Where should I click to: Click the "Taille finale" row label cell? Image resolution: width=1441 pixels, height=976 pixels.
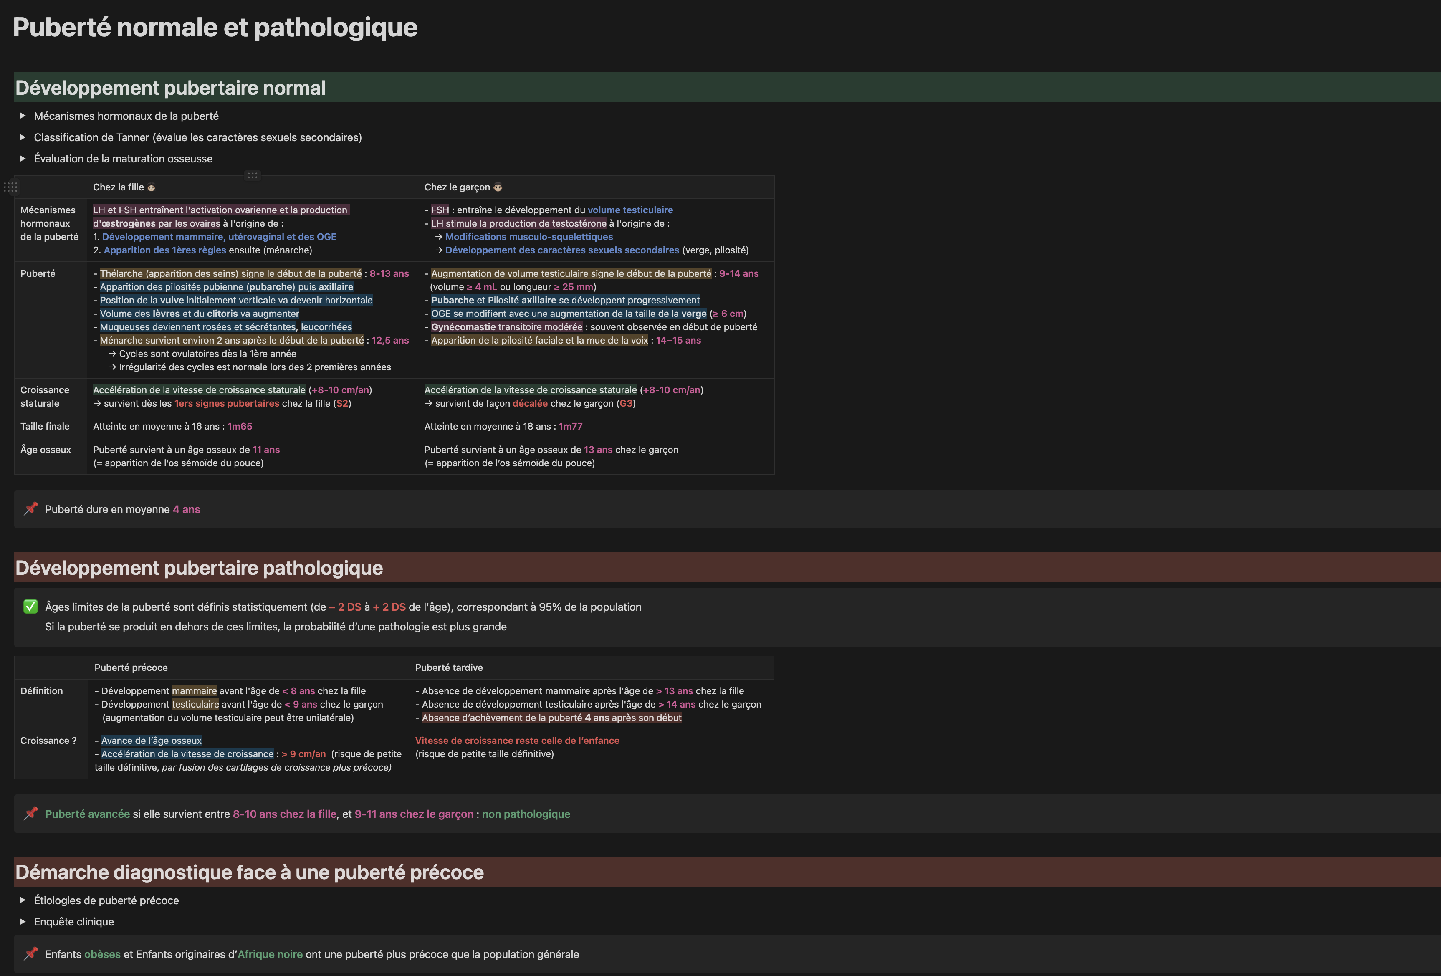click(45, 426)
